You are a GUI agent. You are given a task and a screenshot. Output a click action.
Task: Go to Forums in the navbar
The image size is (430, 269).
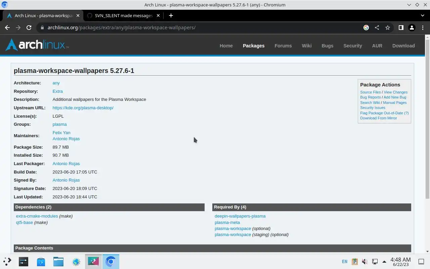click(283, 46)
